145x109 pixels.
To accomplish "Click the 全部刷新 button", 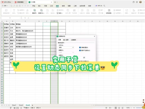I will [118, 13].
